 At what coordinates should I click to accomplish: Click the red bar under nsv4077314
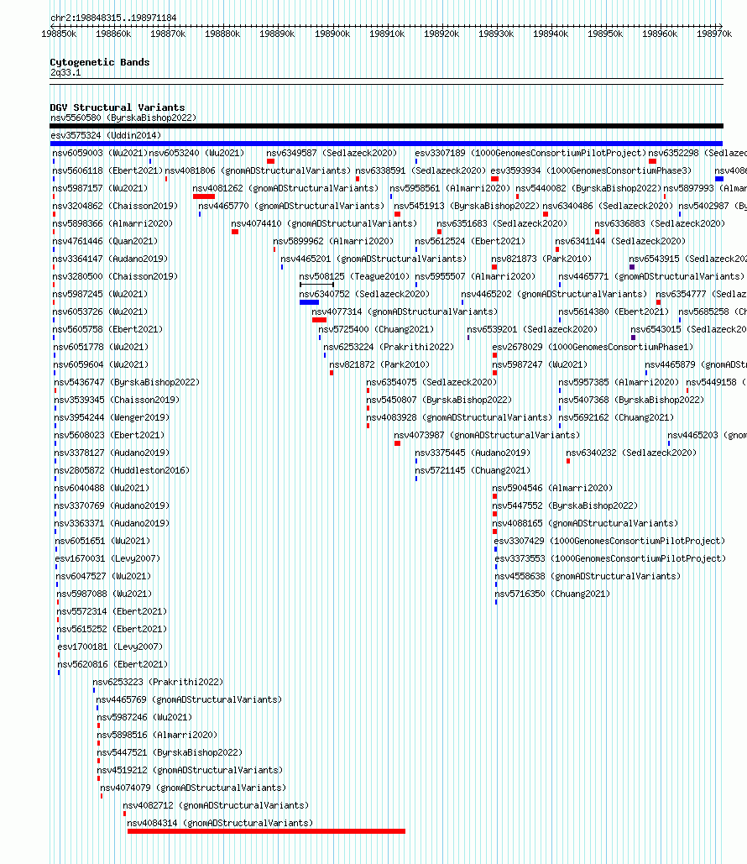(319, 320)
